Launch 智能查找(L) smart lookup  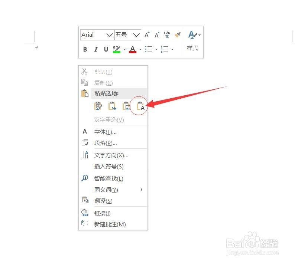coord(113,178)
